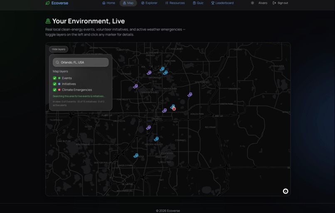Open the blue marker just below Fern Park
This screenshot has height=213, width=335.
[x=162, y=69]
